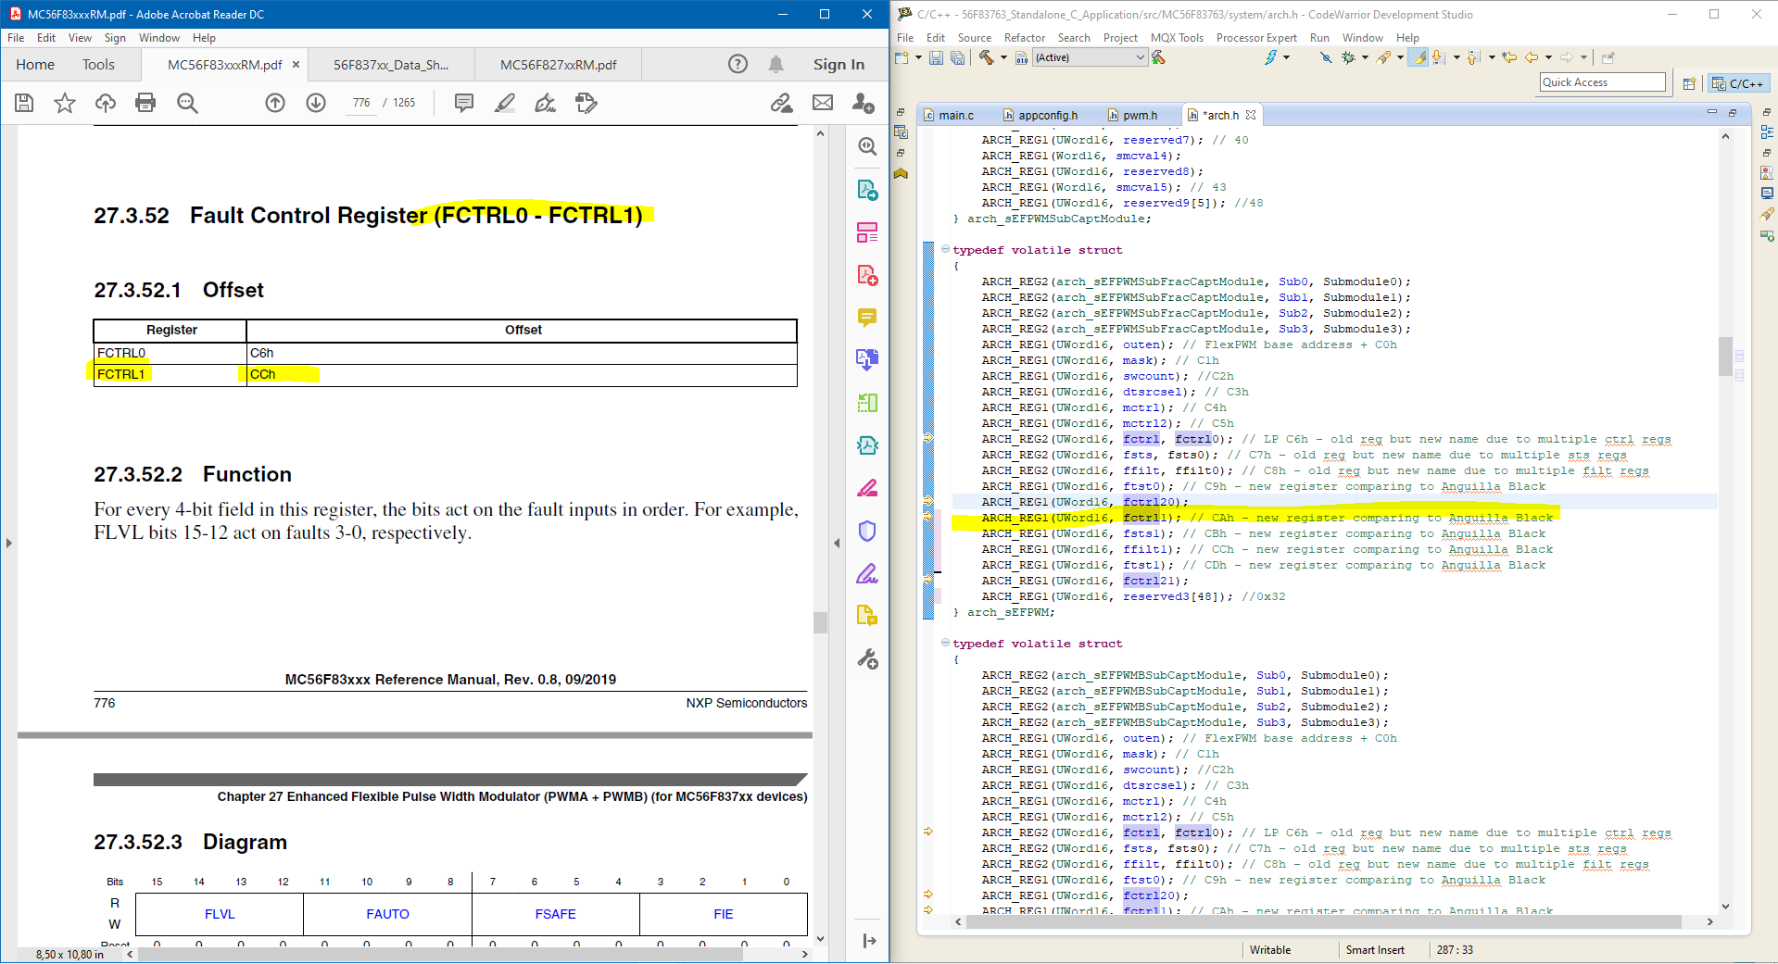Open the Find text magnifier in Acrobat
The width and height of the screenshot is (1778, 964).
point(187,103)
